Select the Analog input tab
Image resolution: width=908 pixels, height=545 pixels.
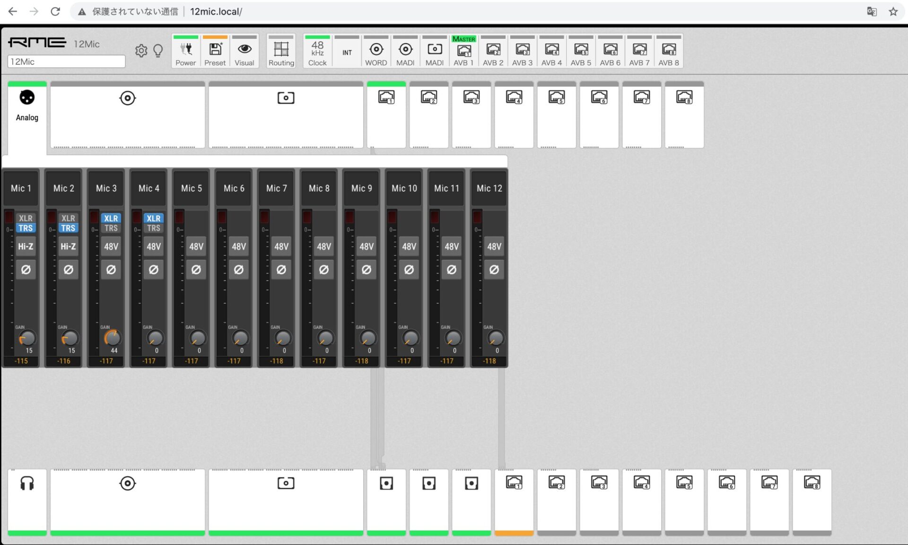point(27,105)
